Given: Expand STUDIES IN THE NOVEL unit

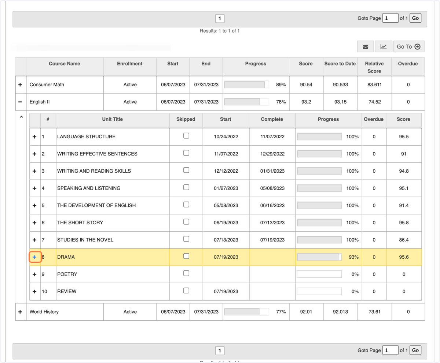Looking at the screenshot, I should pos(34,240).
